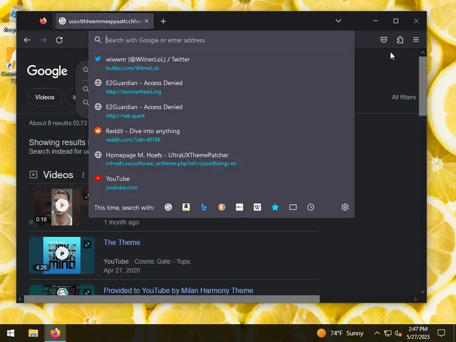Open the List all tabs chevron
This screenshot has width=456, height=342.
pos(338,21)
